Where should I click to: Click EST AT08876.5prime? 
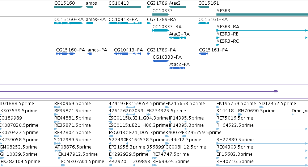[73, 147]
